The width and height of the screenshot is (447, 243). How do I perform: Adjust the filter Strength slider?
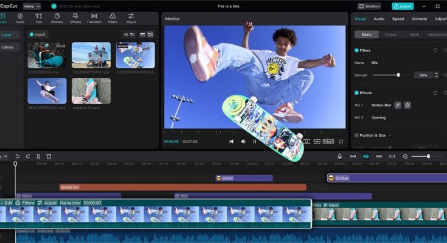(391, 75)
